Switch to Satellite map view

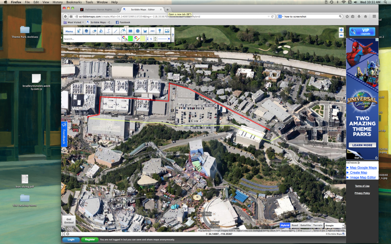[x=305, y=225]
